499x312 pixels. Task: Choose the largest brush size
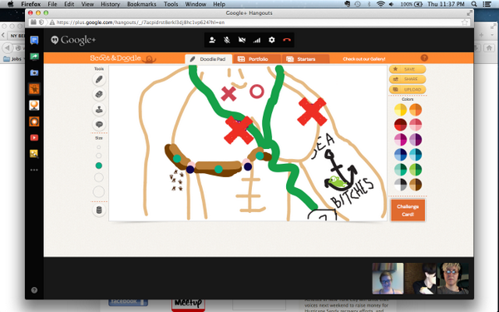(x=99, y=191)
